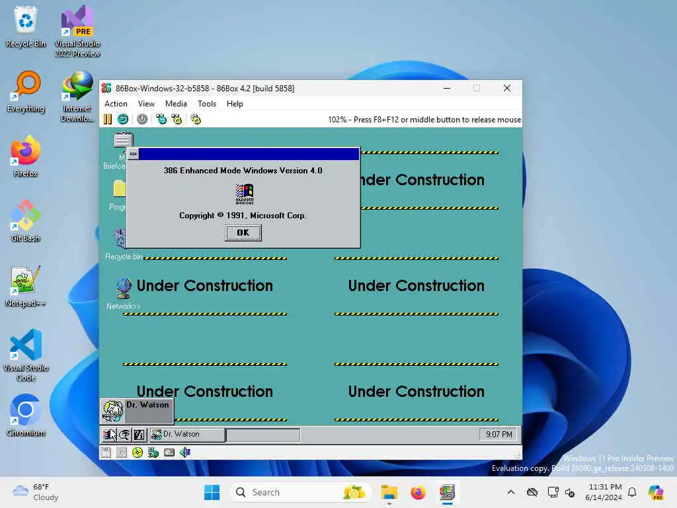677x508 pixels.
Task: Select the Firefox desktop shortcut
Action: [26, 156]
